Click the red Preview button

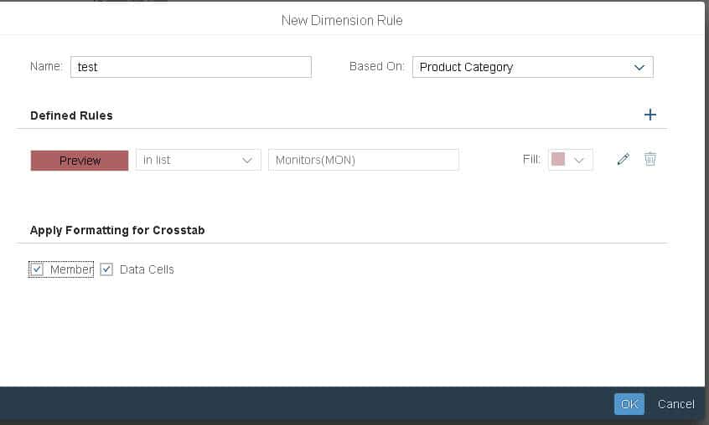tap(80, 161)
